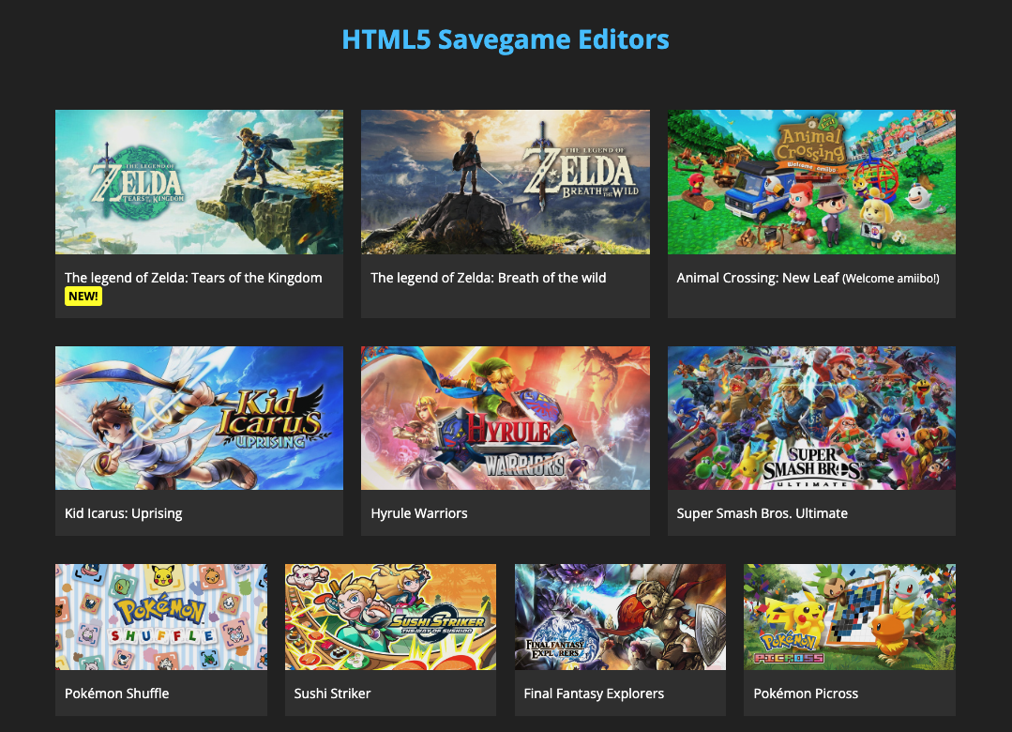Pick the Pokémon Picross cover image
The height and width of the screenshot is (732, 1012).
tap(850, 617)
